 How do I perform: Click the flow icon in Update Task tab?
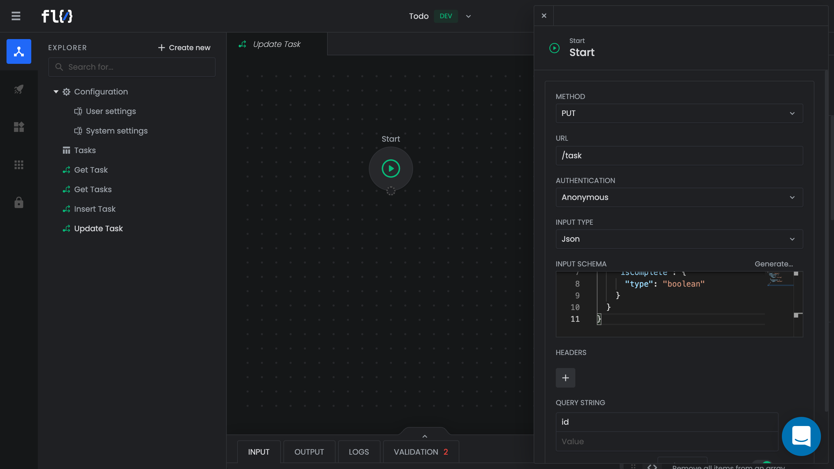(x=242, y=44)
